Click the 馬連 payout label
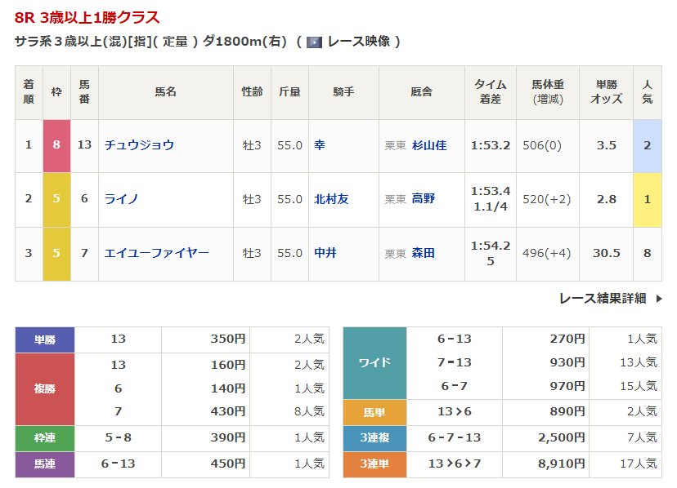This screenshot has height=488, width=677. (x=45, y=464)
